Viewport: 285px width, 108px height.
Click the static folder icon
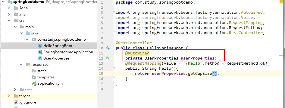tap(34, 71)
